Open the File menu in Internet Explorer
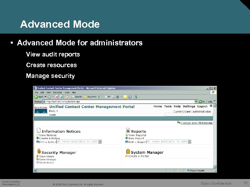250x187 pixels. coord(36,92)
